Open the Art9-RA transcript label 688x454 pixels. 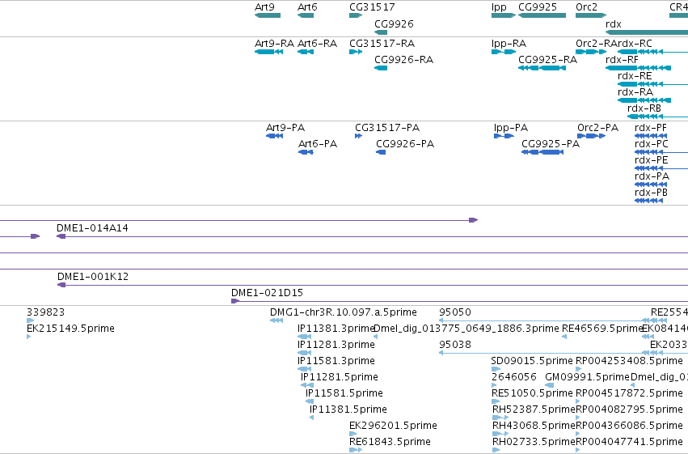(274, 44)
